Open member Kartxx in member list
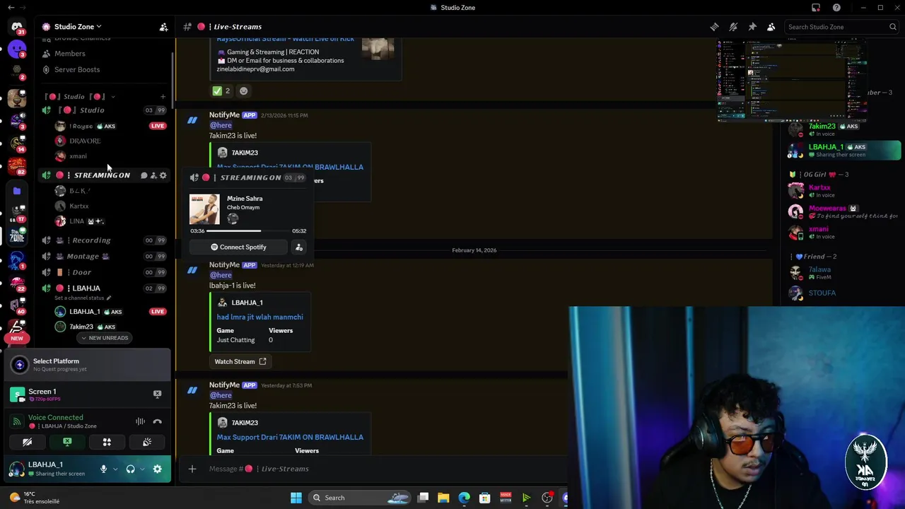Viewport: 905px width, 509px height. [844, 191]
